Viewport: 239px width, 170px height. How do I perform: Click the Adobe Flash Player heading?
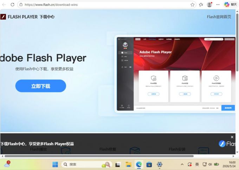(x=43, y=58)
